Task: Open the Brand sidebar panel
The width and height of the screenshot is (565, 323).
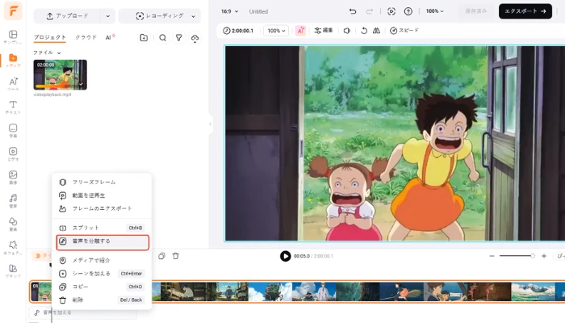Action: [x=13, y=271]
